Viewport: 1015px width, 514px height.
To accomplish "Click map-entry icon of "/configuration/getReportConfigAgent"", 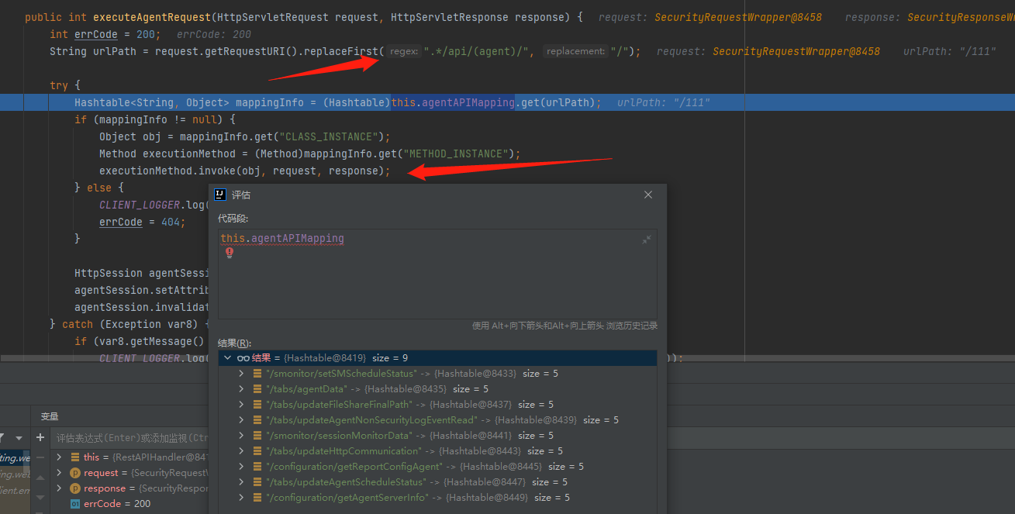I will (257, 467).
